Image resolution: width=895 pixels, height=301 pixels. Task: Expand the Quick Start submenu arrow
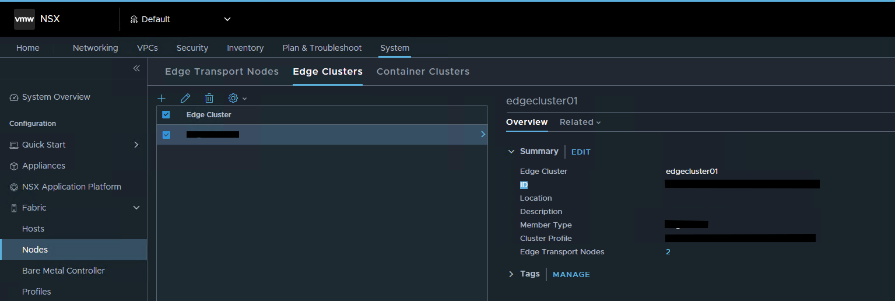pos(136,145)
